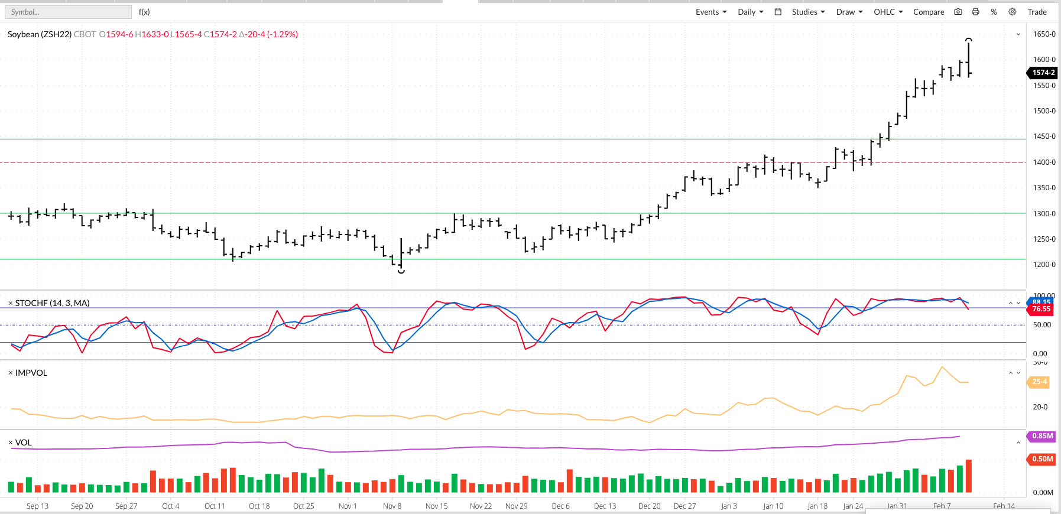Click the purple 0.85M open interest tag
1061x514 pixels.
click(1042, 436)
